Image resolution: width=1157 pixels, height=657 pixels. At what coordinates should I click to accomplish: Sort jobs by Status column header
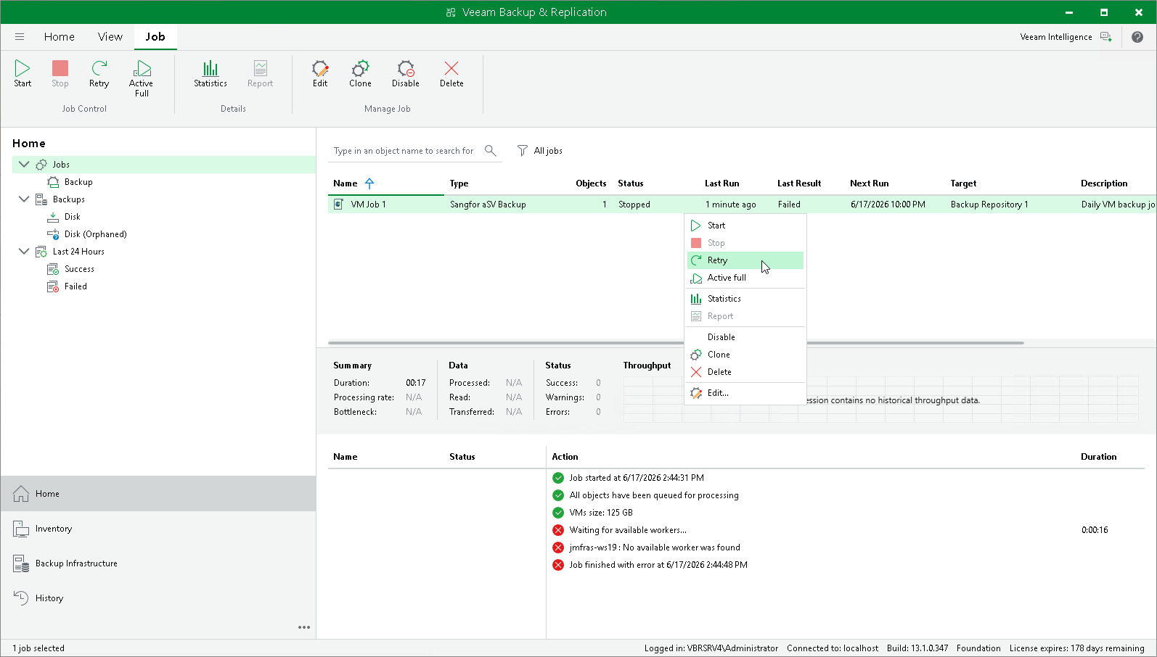(630, 183)
